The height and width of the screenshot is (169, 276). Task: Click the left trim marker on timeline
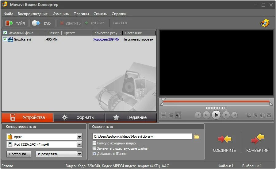click(162, 103)
